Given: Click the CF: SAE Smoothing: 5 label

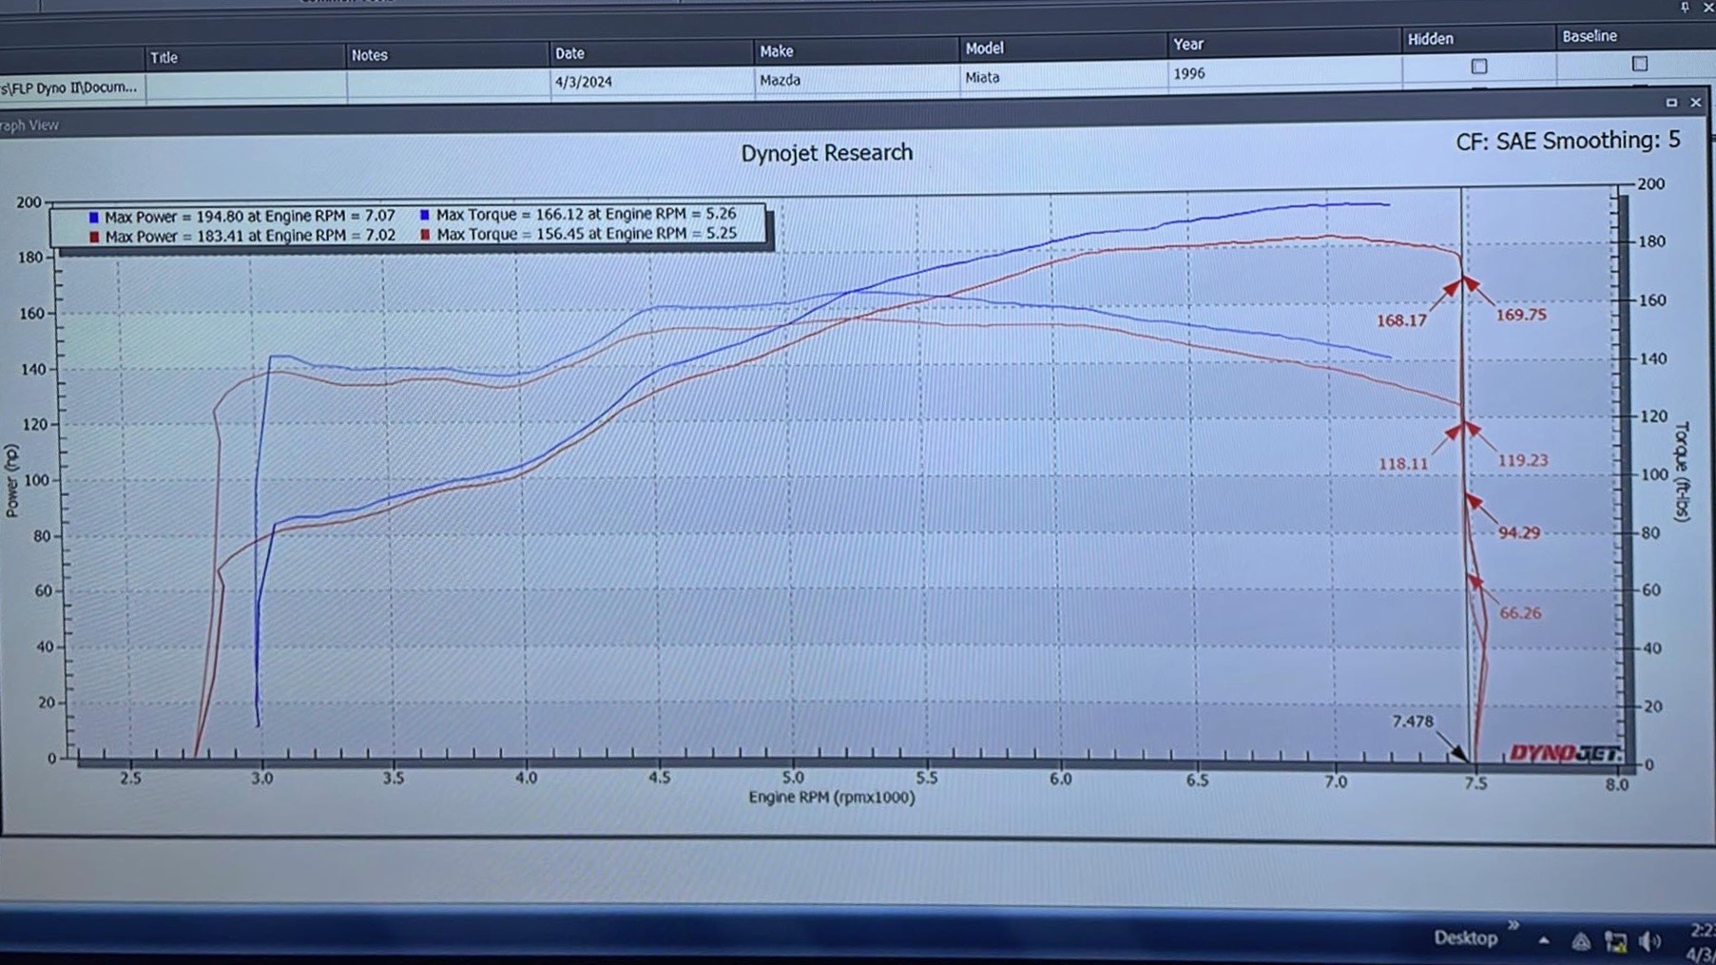Looking at the screenshot, I should (x=1567, y=140).
